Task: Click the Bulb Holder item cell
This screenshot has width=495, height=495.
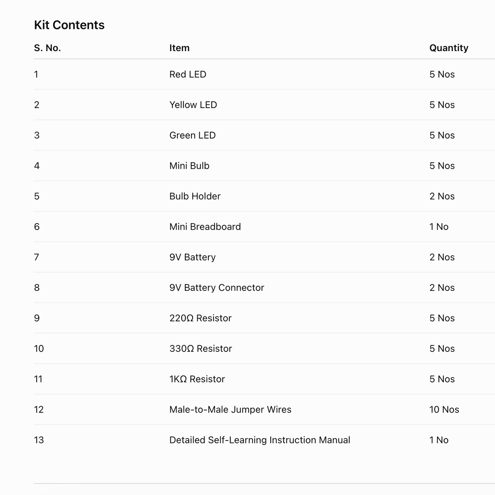Action: point(195,196)
